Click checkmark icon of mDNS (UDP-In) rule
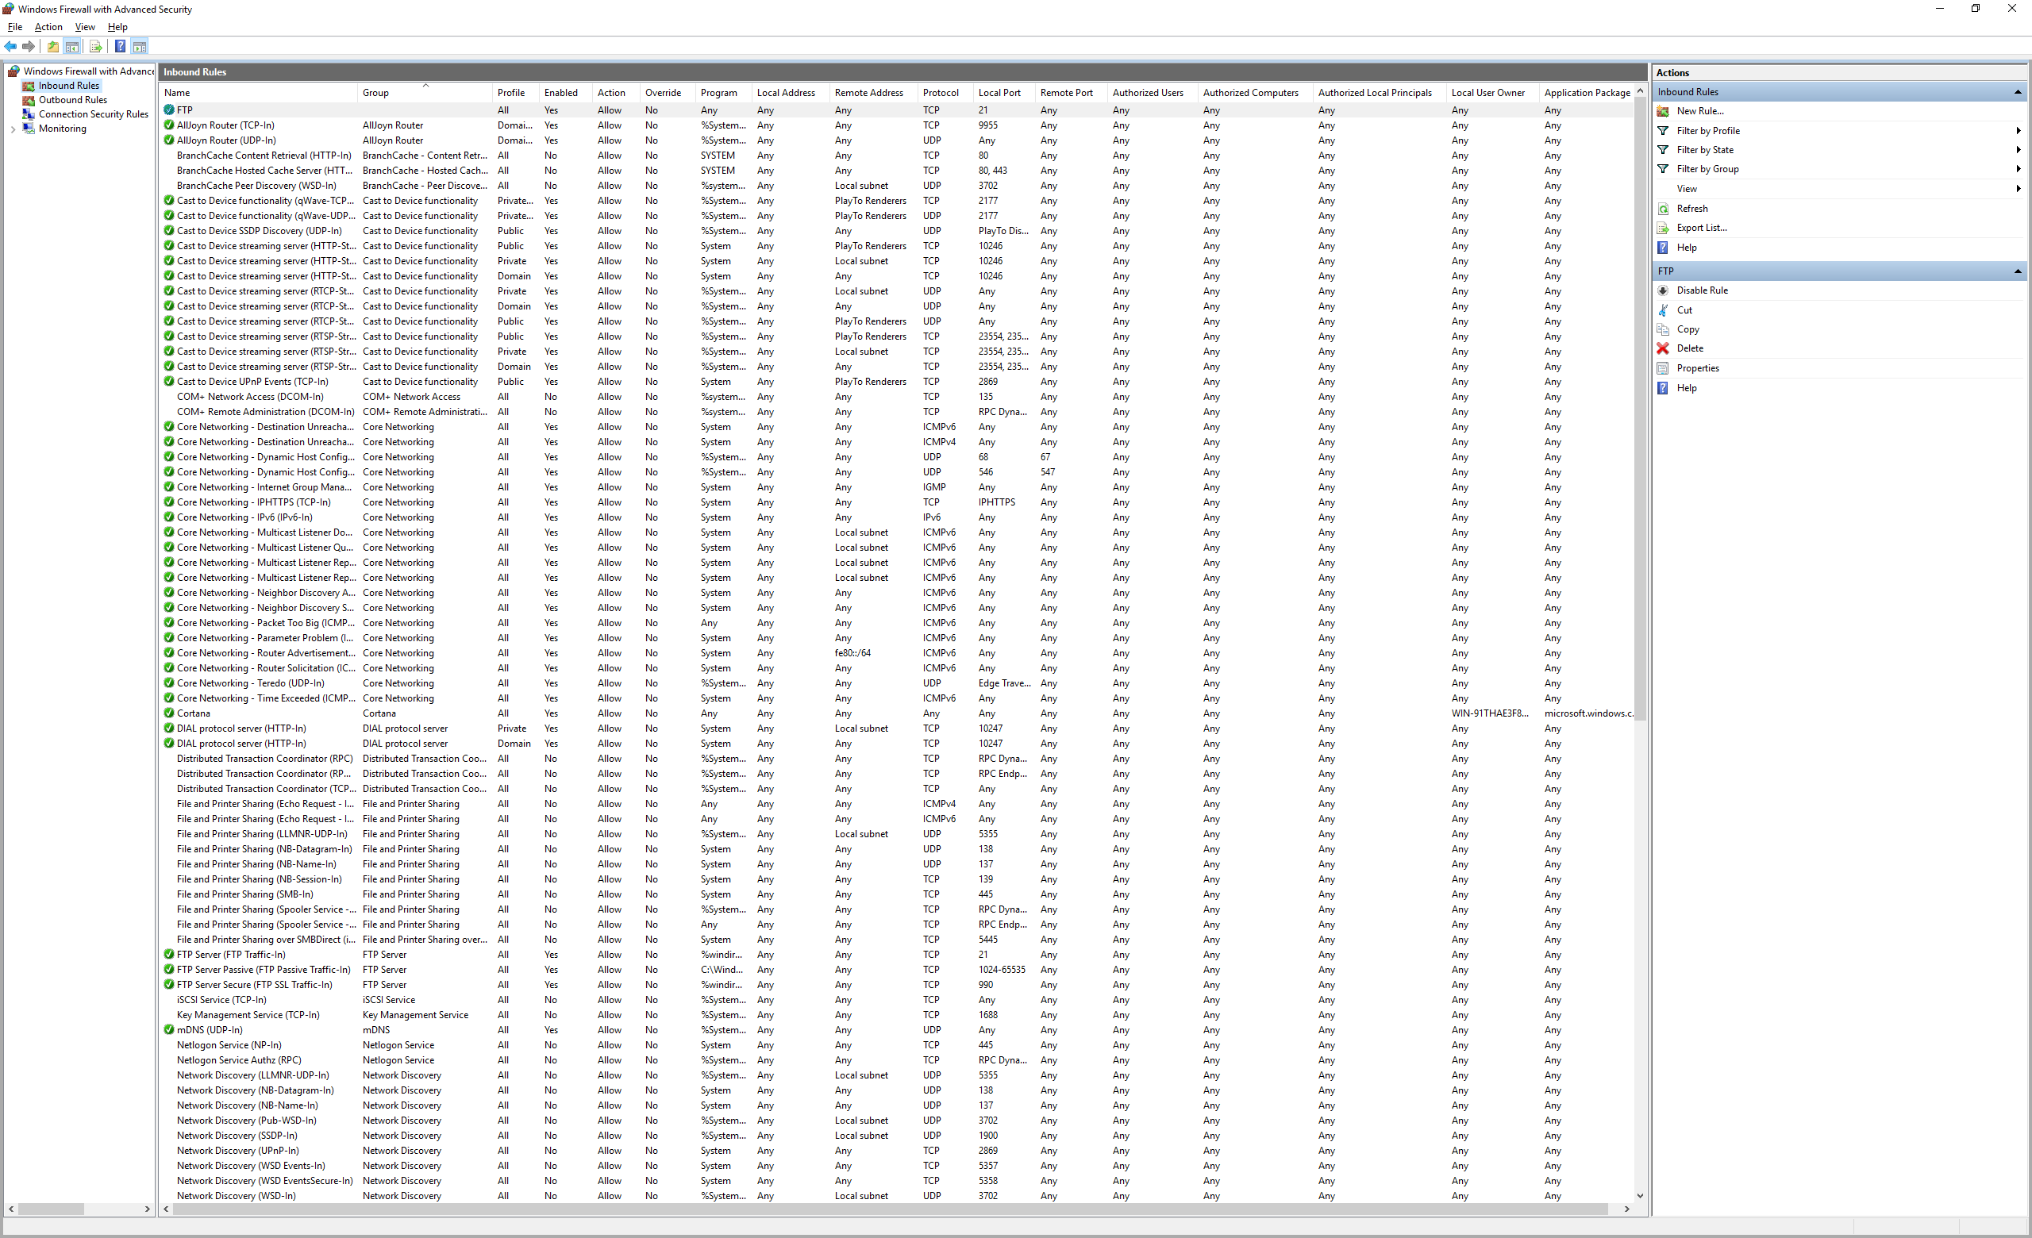 click(169, 1029)
